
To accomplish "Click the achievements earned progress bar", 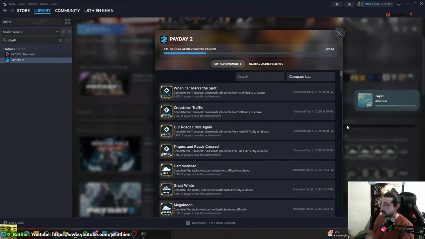I will coord(249,53).
